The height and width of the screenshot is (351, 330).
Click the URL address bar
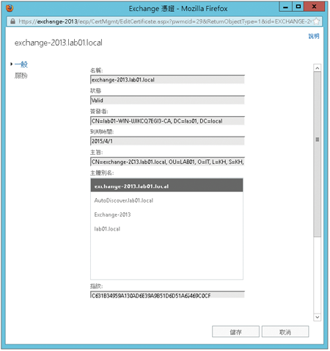(164, 21)
